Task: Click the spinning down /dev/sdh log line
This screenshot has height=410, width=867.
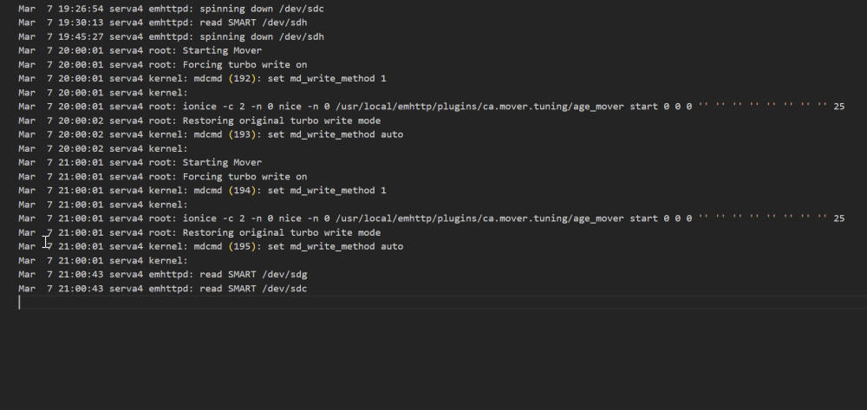Action: point(171,36)
